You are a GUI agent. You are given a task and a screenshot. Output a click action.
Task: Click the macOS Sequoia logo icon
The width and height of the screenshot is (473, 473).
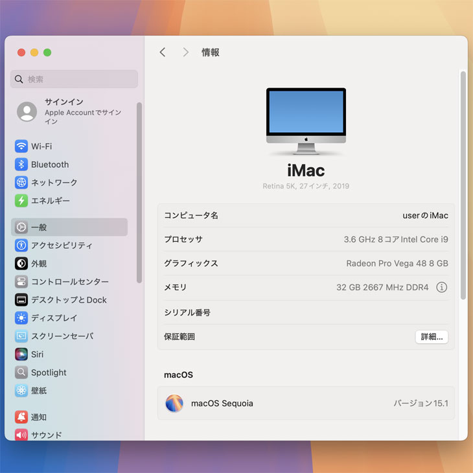pyautogui.click(x=174, y=404)
